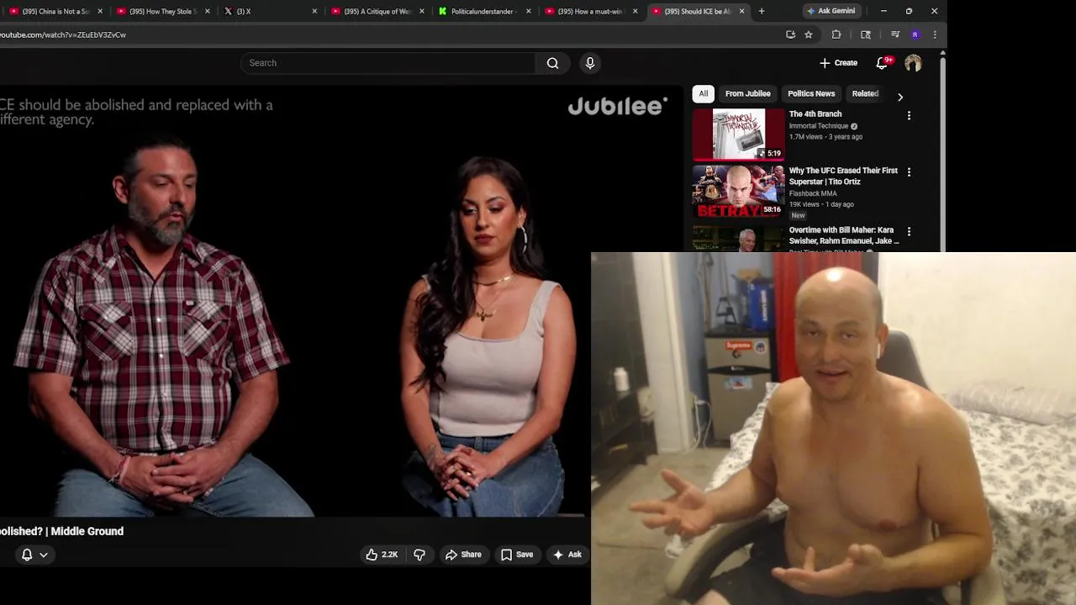This screenshot has width=1076, height=605.
Task: Click the Jubilee watermark logo
Action: [x=618, y=106]
